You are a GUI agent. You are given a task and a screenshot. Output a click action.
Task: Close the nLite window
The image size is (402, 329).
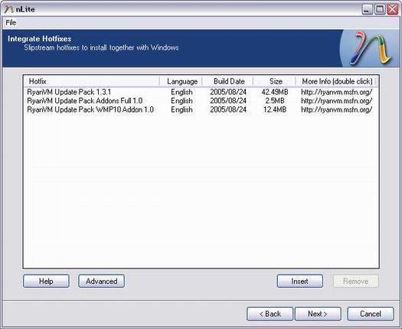(393, 10)
